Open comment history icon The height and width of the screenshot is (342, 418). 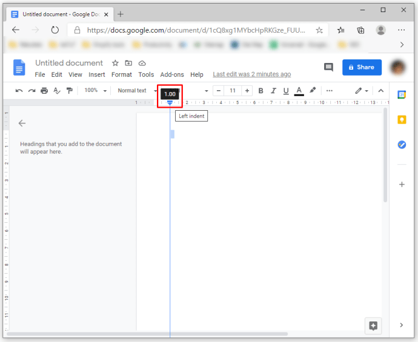pyautogui.click(x=328, y=67)
